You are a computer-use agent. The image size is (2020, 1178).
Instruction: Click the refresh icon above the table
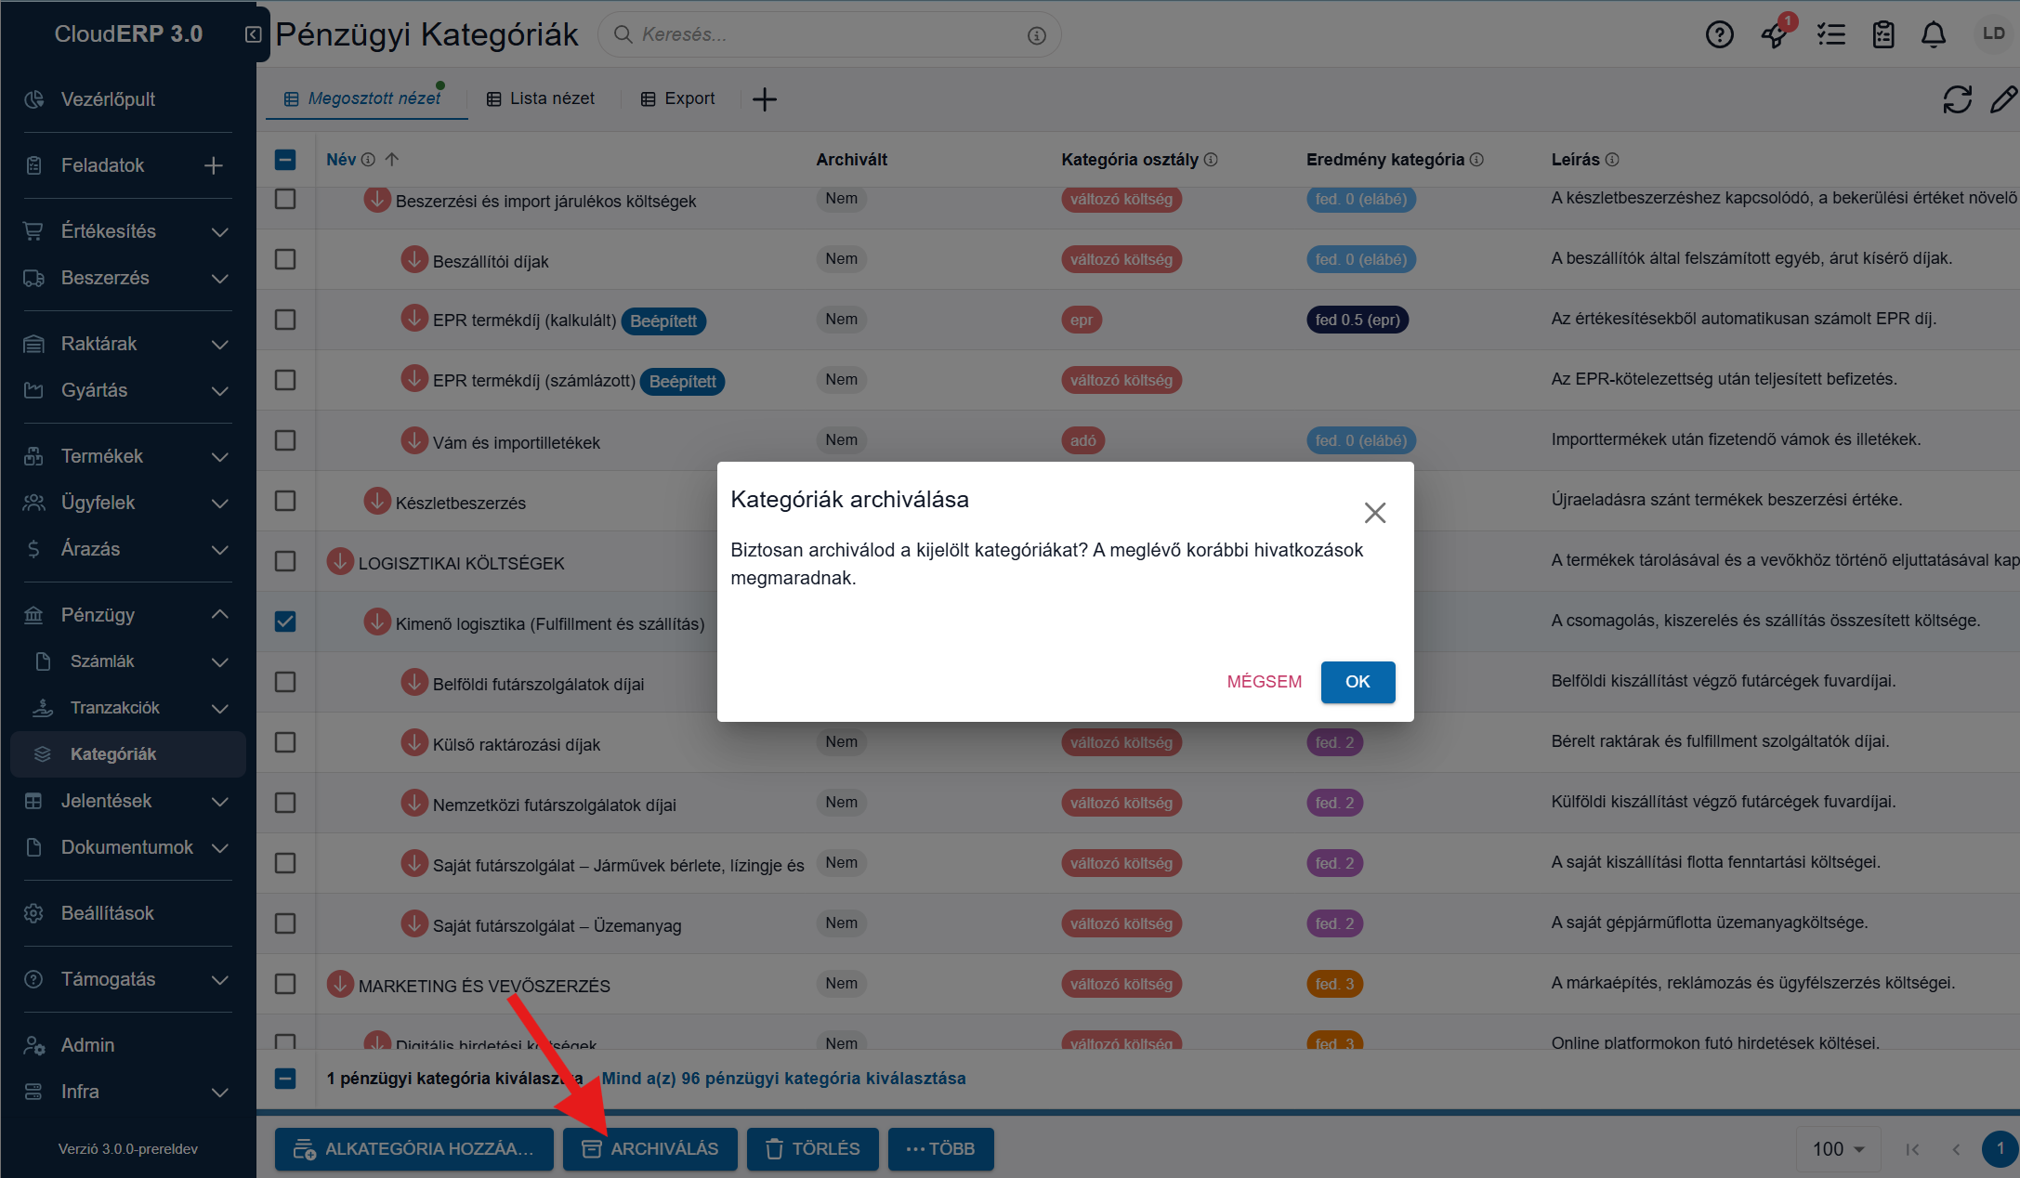1957,99
